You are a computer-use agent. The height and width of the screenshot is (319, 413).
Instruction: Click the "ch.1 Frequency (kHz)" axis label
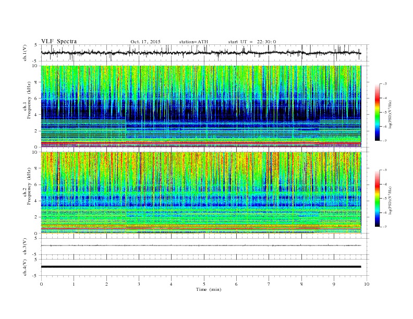(x=28, y=100)
